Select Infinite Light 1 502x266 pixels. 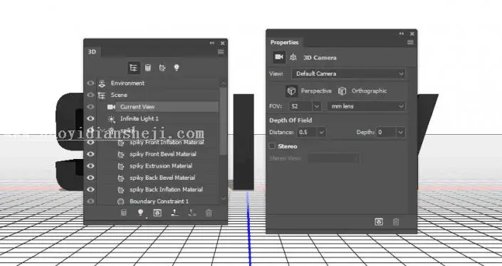[158, 118]
